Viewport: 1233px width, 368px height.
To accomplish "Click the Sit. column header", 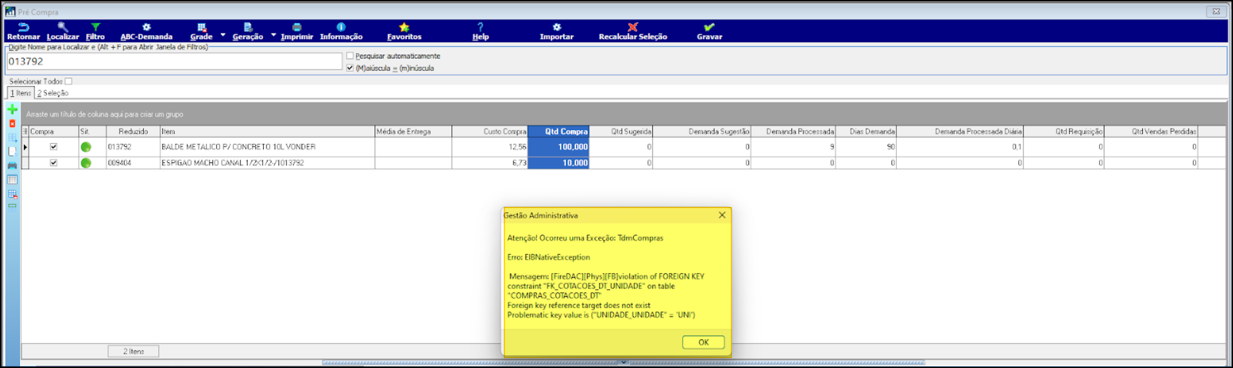I will pyautogui.click(x=92, y=131).
